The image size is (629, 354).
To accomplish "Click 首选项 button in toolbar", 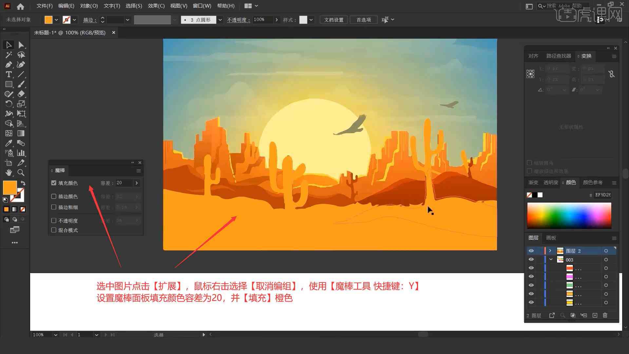I will [x=362, y=19].
